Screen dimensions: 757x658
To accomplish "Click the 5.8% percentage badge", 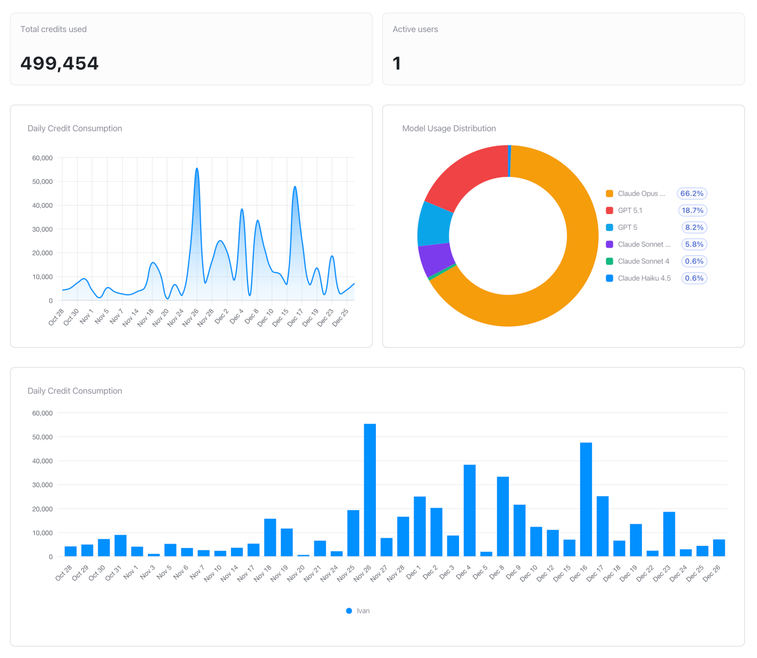I will click(x=694, y=244).
